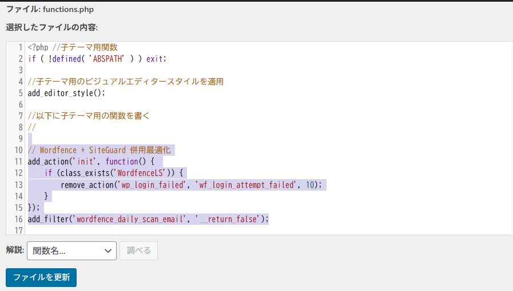Viewport: 513px width, 291px height.
Task: Click the exit keyword on line 2
Action: pos(155,59)
